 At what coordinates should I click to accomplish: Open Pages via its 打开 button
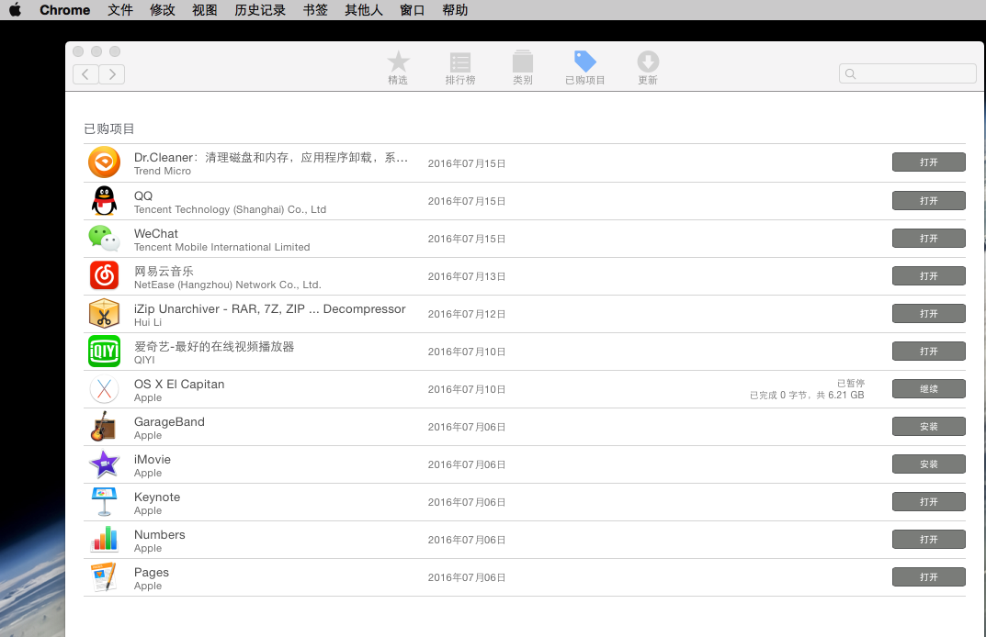pyautogui.click(x=929, y=576)
